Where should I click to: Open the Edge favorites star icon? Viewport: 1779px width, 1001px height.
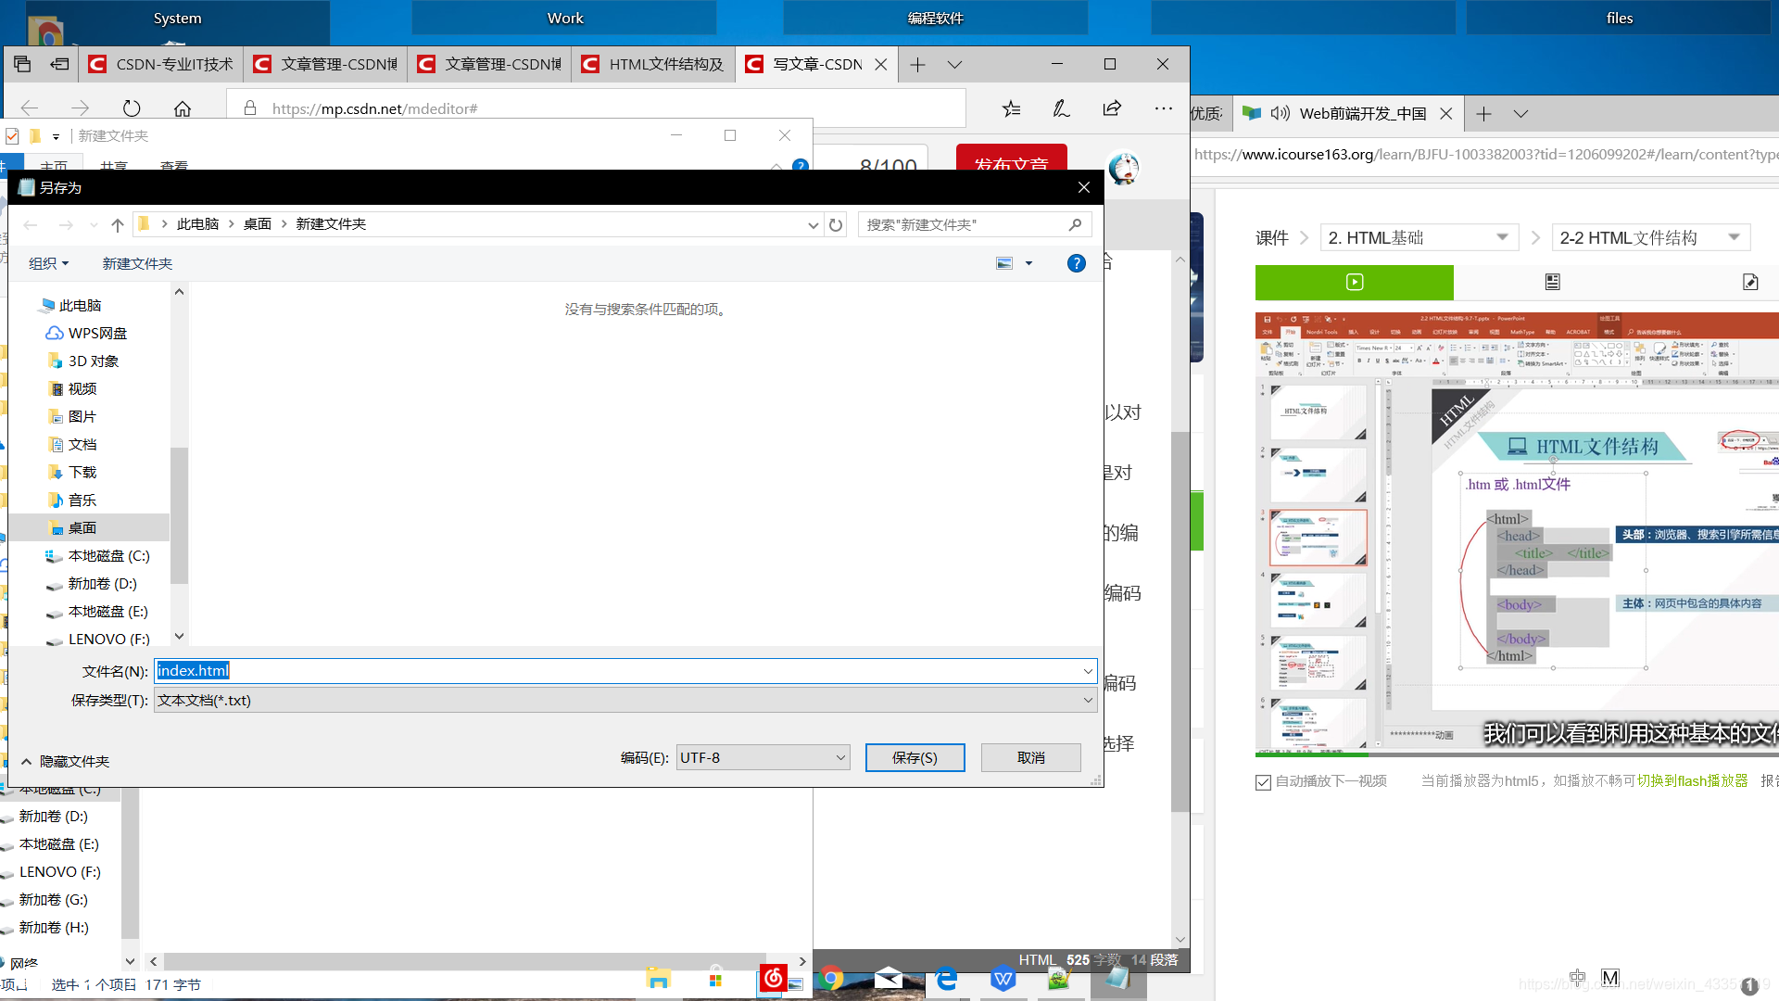coord(1012,108)
